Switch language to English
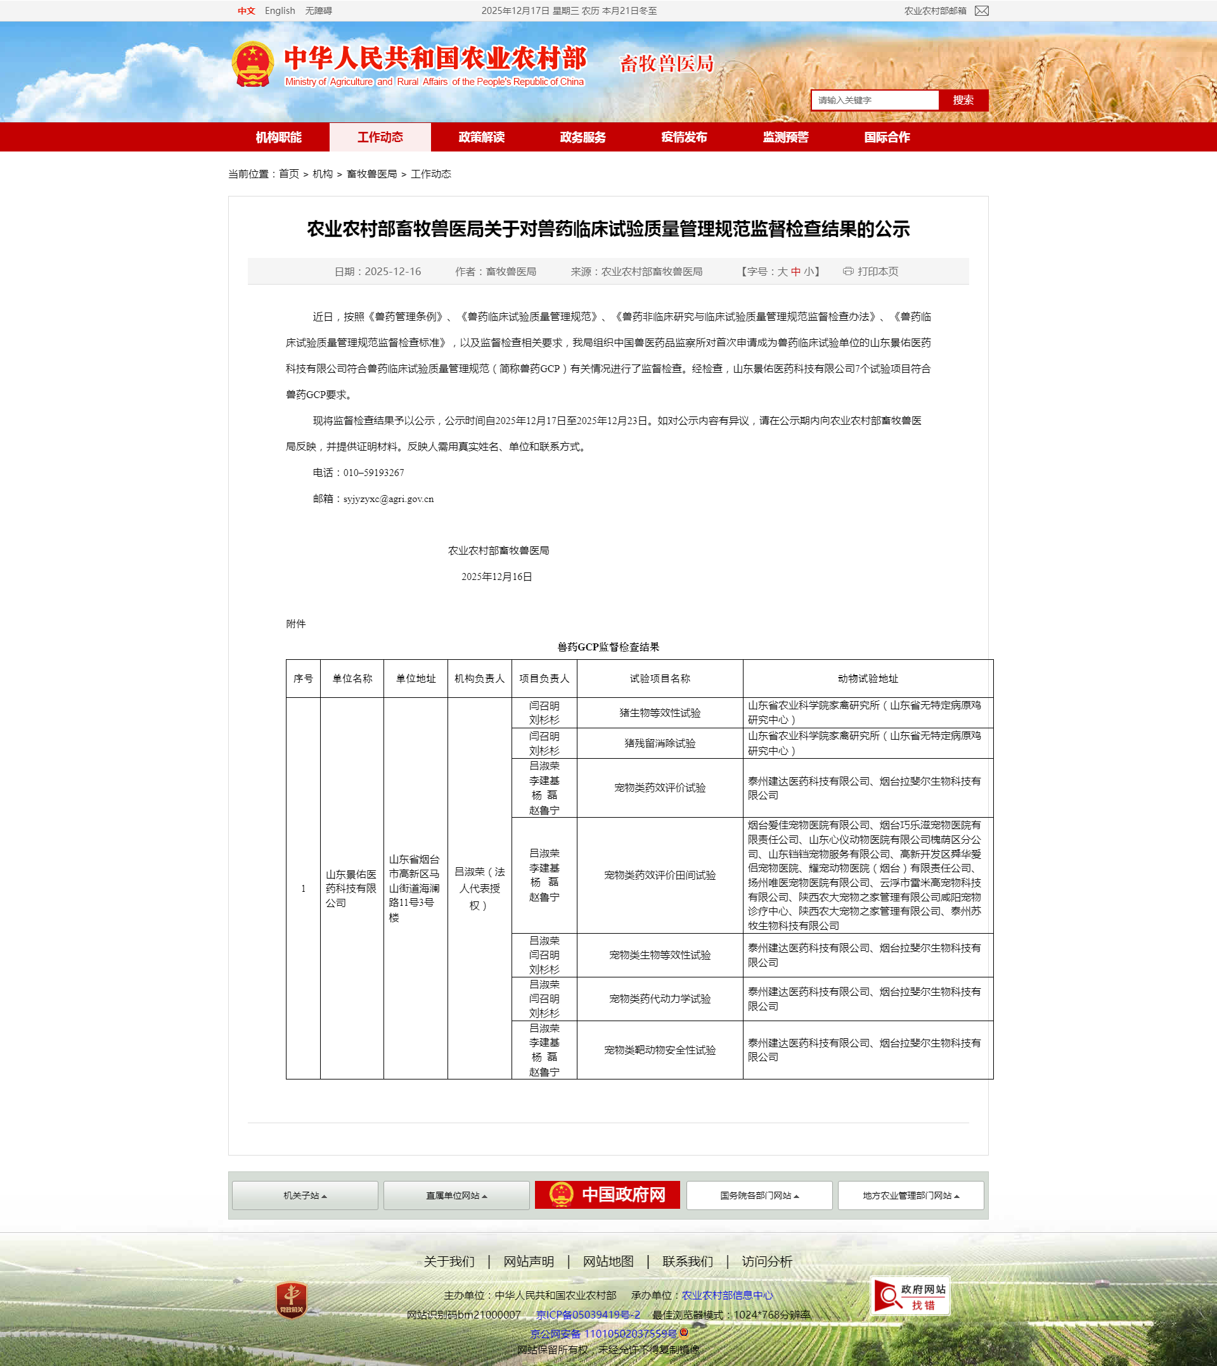1217x1366 pixels. (x=280, y=11)
